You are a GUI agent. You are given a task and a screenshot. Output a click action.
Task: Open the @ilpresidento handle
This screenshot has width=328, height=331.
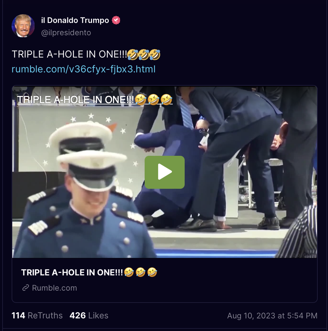pyautogui.click(x=66, y=33)
